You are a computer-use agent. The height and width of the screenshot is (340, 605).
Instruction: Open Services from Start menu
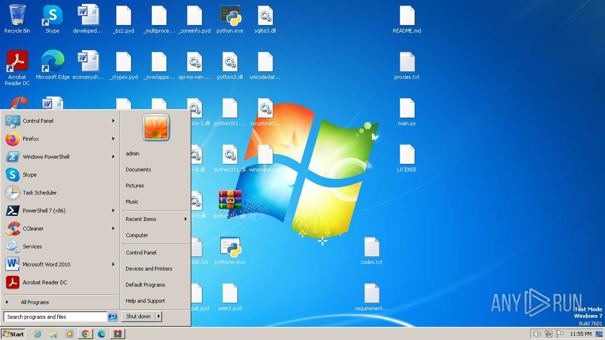60,246
